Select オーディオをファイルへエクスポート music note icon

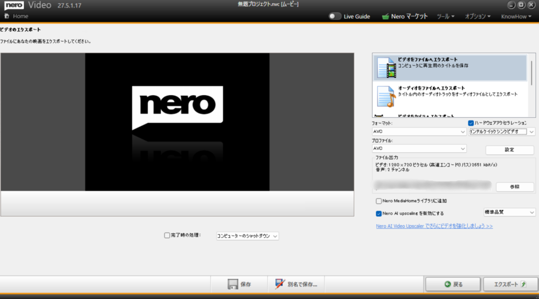click(386, 97)
